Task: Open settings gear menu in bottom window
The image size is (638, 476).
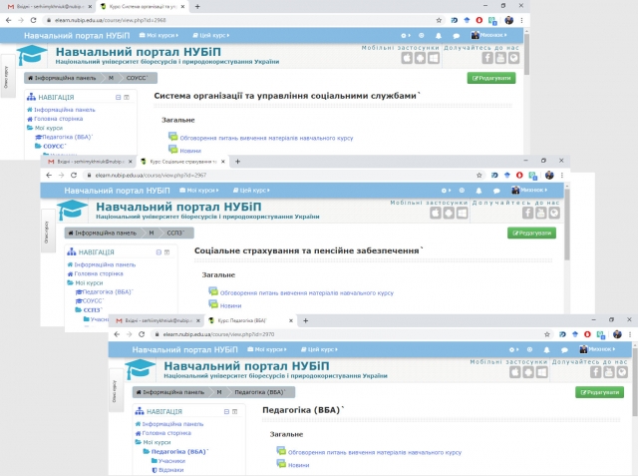Action: point(513,349)
